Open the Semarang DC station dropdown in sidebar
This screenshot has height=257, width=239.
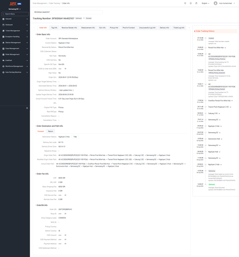14,9
